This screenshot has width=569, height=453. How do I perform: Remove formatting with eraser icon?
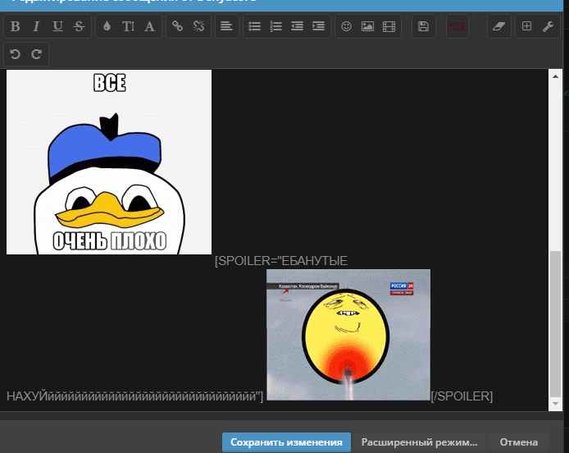point(499,26)
